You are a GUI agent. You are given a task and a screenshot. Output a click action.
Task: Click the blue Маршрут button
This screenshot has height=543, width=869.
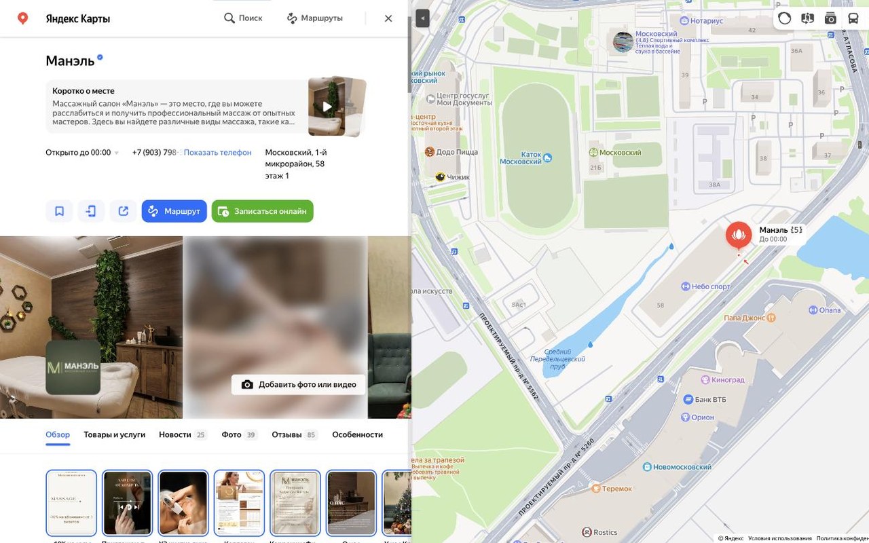(x=174, y=211)
